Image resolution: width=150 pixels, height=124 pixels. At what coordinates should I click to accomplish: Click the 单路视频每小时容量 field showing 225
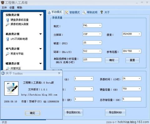92,60
